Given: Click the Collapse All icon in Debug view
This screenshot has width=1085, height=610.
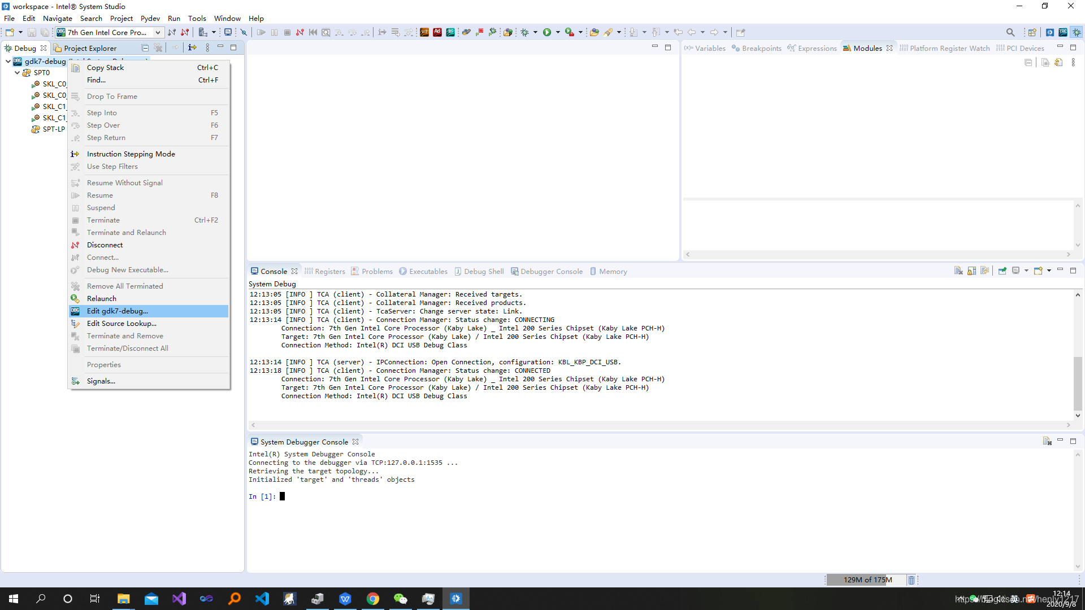Looking at the screenshot, I should (x=145, y=48).
